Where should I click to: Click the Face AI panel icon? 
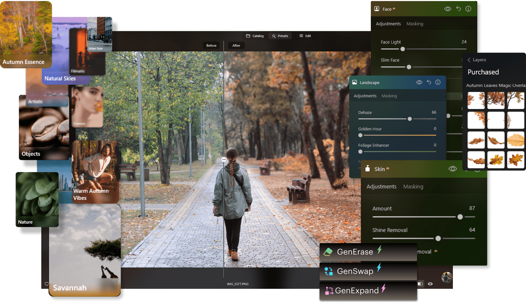tap(377, 9)
